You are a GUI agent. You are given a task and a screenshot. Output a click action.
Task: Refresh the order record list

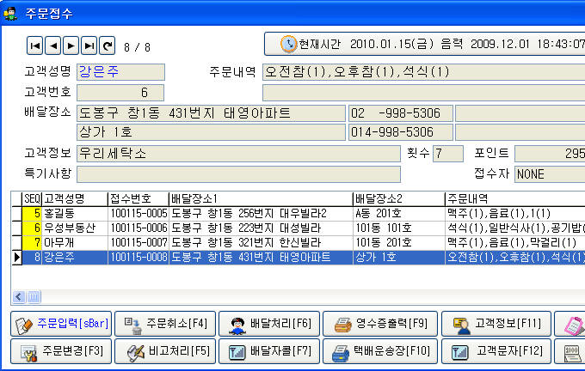click(107, 46)
